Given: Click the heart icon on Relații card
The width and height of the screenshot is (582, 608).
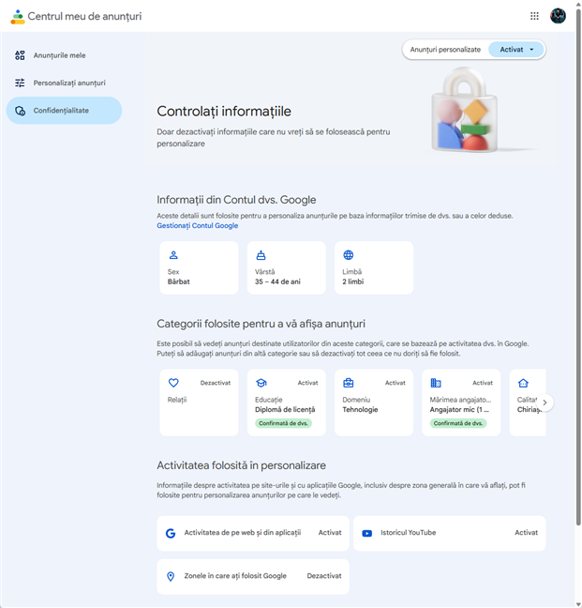Looking at the screenshot, I should tap(173, 383).
